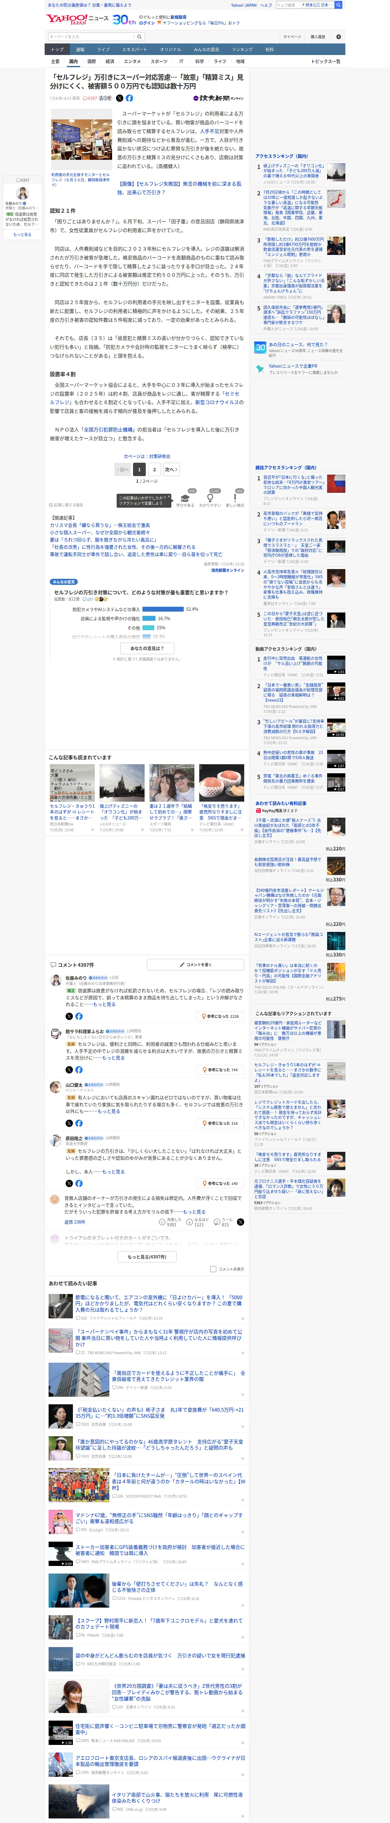The height and width of the screenshot is (1823, 390).
Task: Click the search magnifier button in header
Action: tap(139, 37)
